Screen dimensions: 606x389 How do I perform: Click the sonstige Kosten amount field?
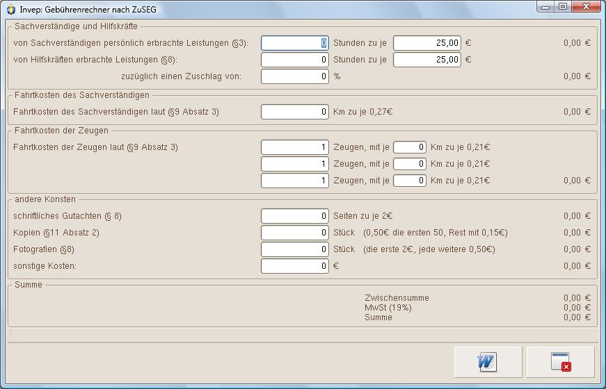coord(295,266)
